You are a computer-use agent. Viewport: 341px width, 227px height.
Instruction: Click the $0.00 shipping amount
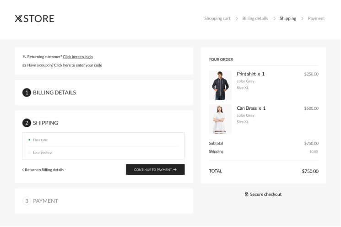coord(314,151)
